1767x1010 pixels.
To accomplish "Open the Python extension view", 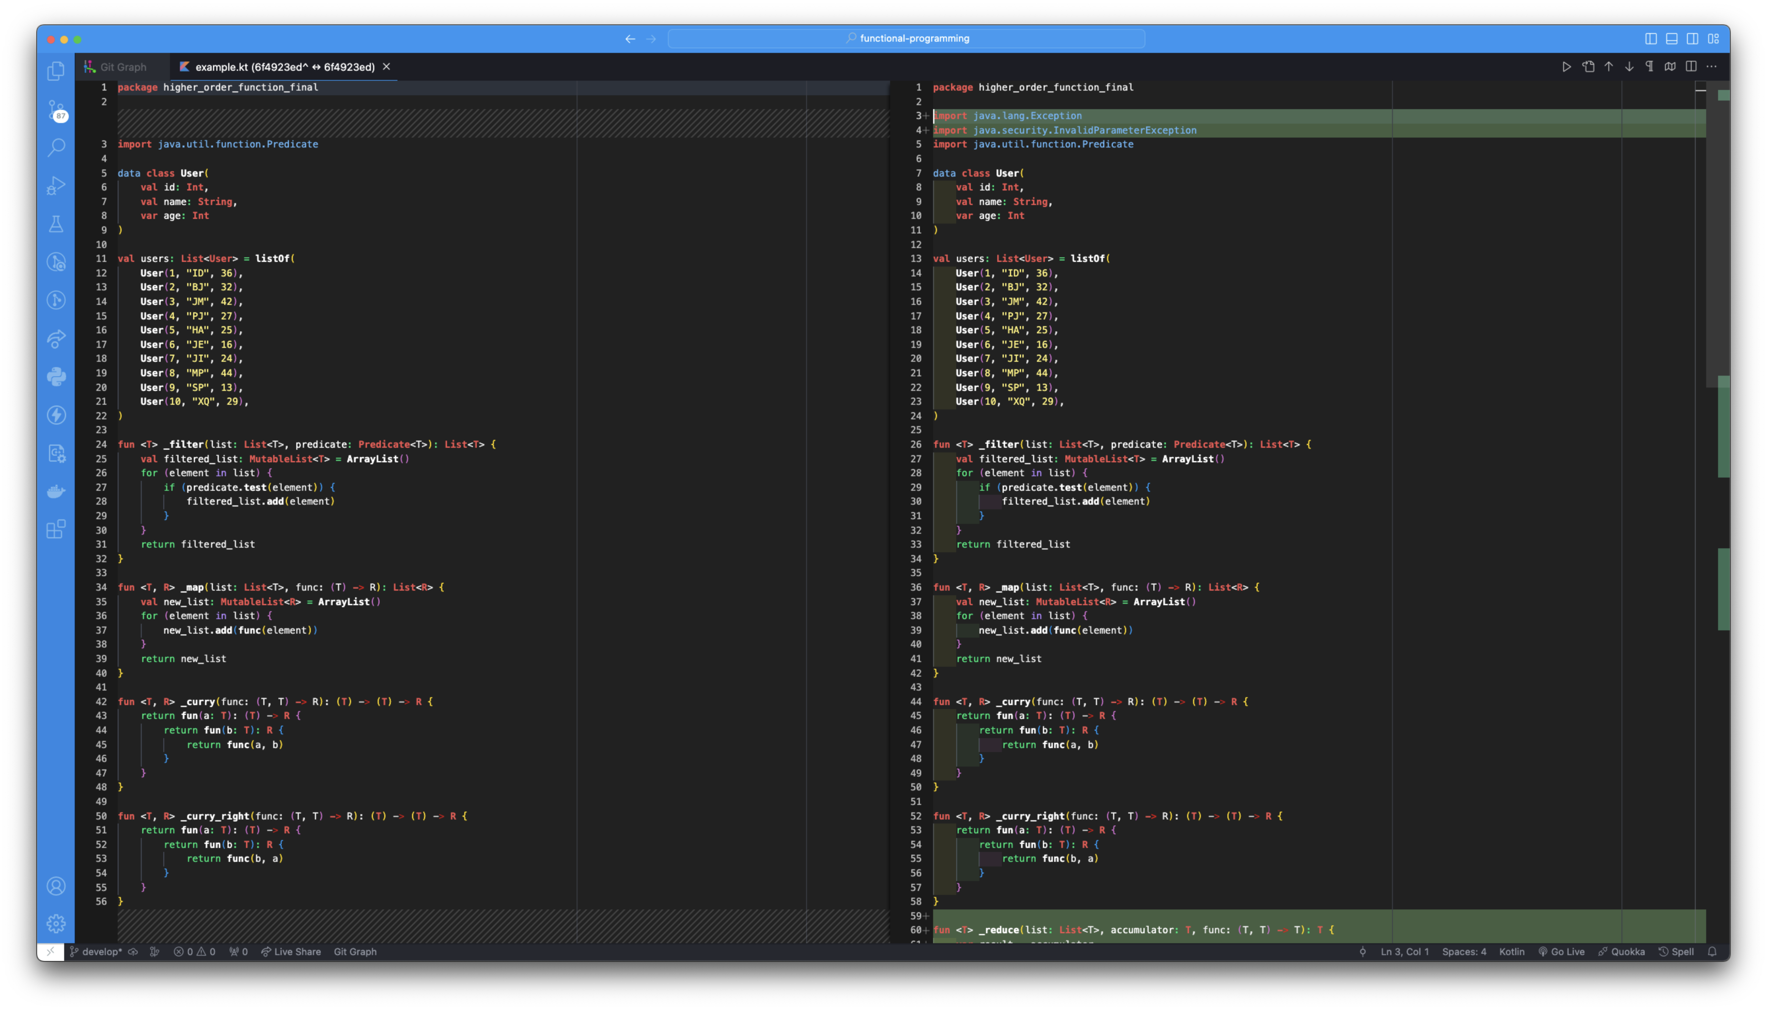I will click(56, 377).
